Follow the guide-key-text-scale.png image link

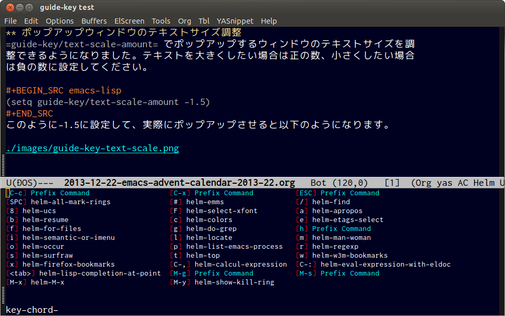pos(92,148)
